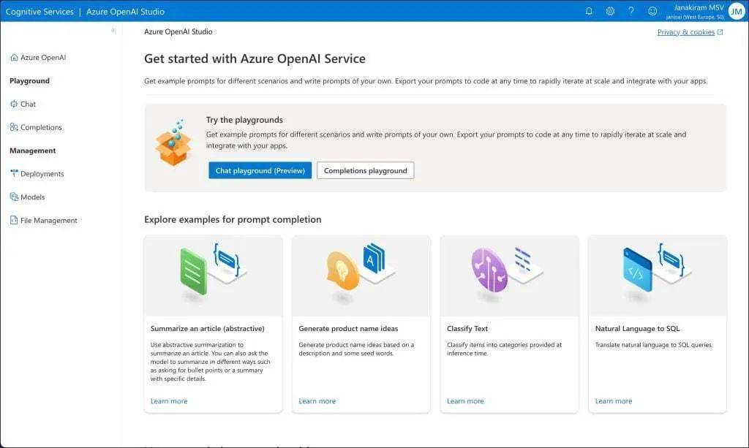The height and width of the screenshot is (448, 749).
Task: Select the Summarize an article card thumbnail
Action: coord(213,276)
